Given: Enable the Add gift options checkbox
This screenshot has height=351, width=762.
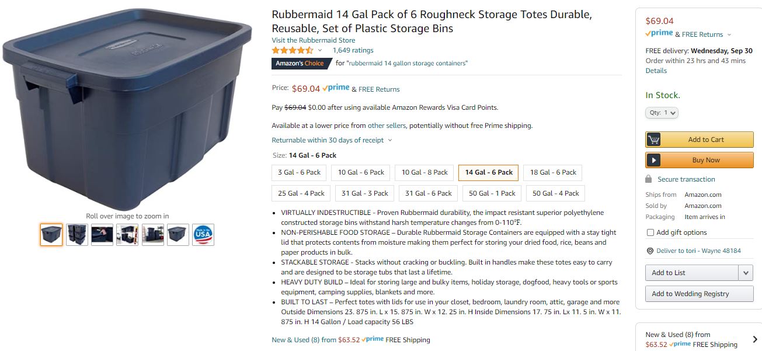Looking at the screenshot, I should coord(650,232).
